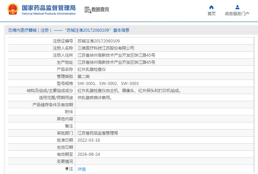Click 供乳腺疾病诊察用。 value
The height and width of the screenshot is (174, 258).
click(95, 97)
